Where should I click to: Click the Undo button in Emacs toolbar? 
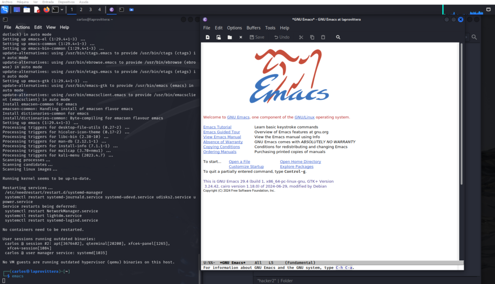coord(282,37)
